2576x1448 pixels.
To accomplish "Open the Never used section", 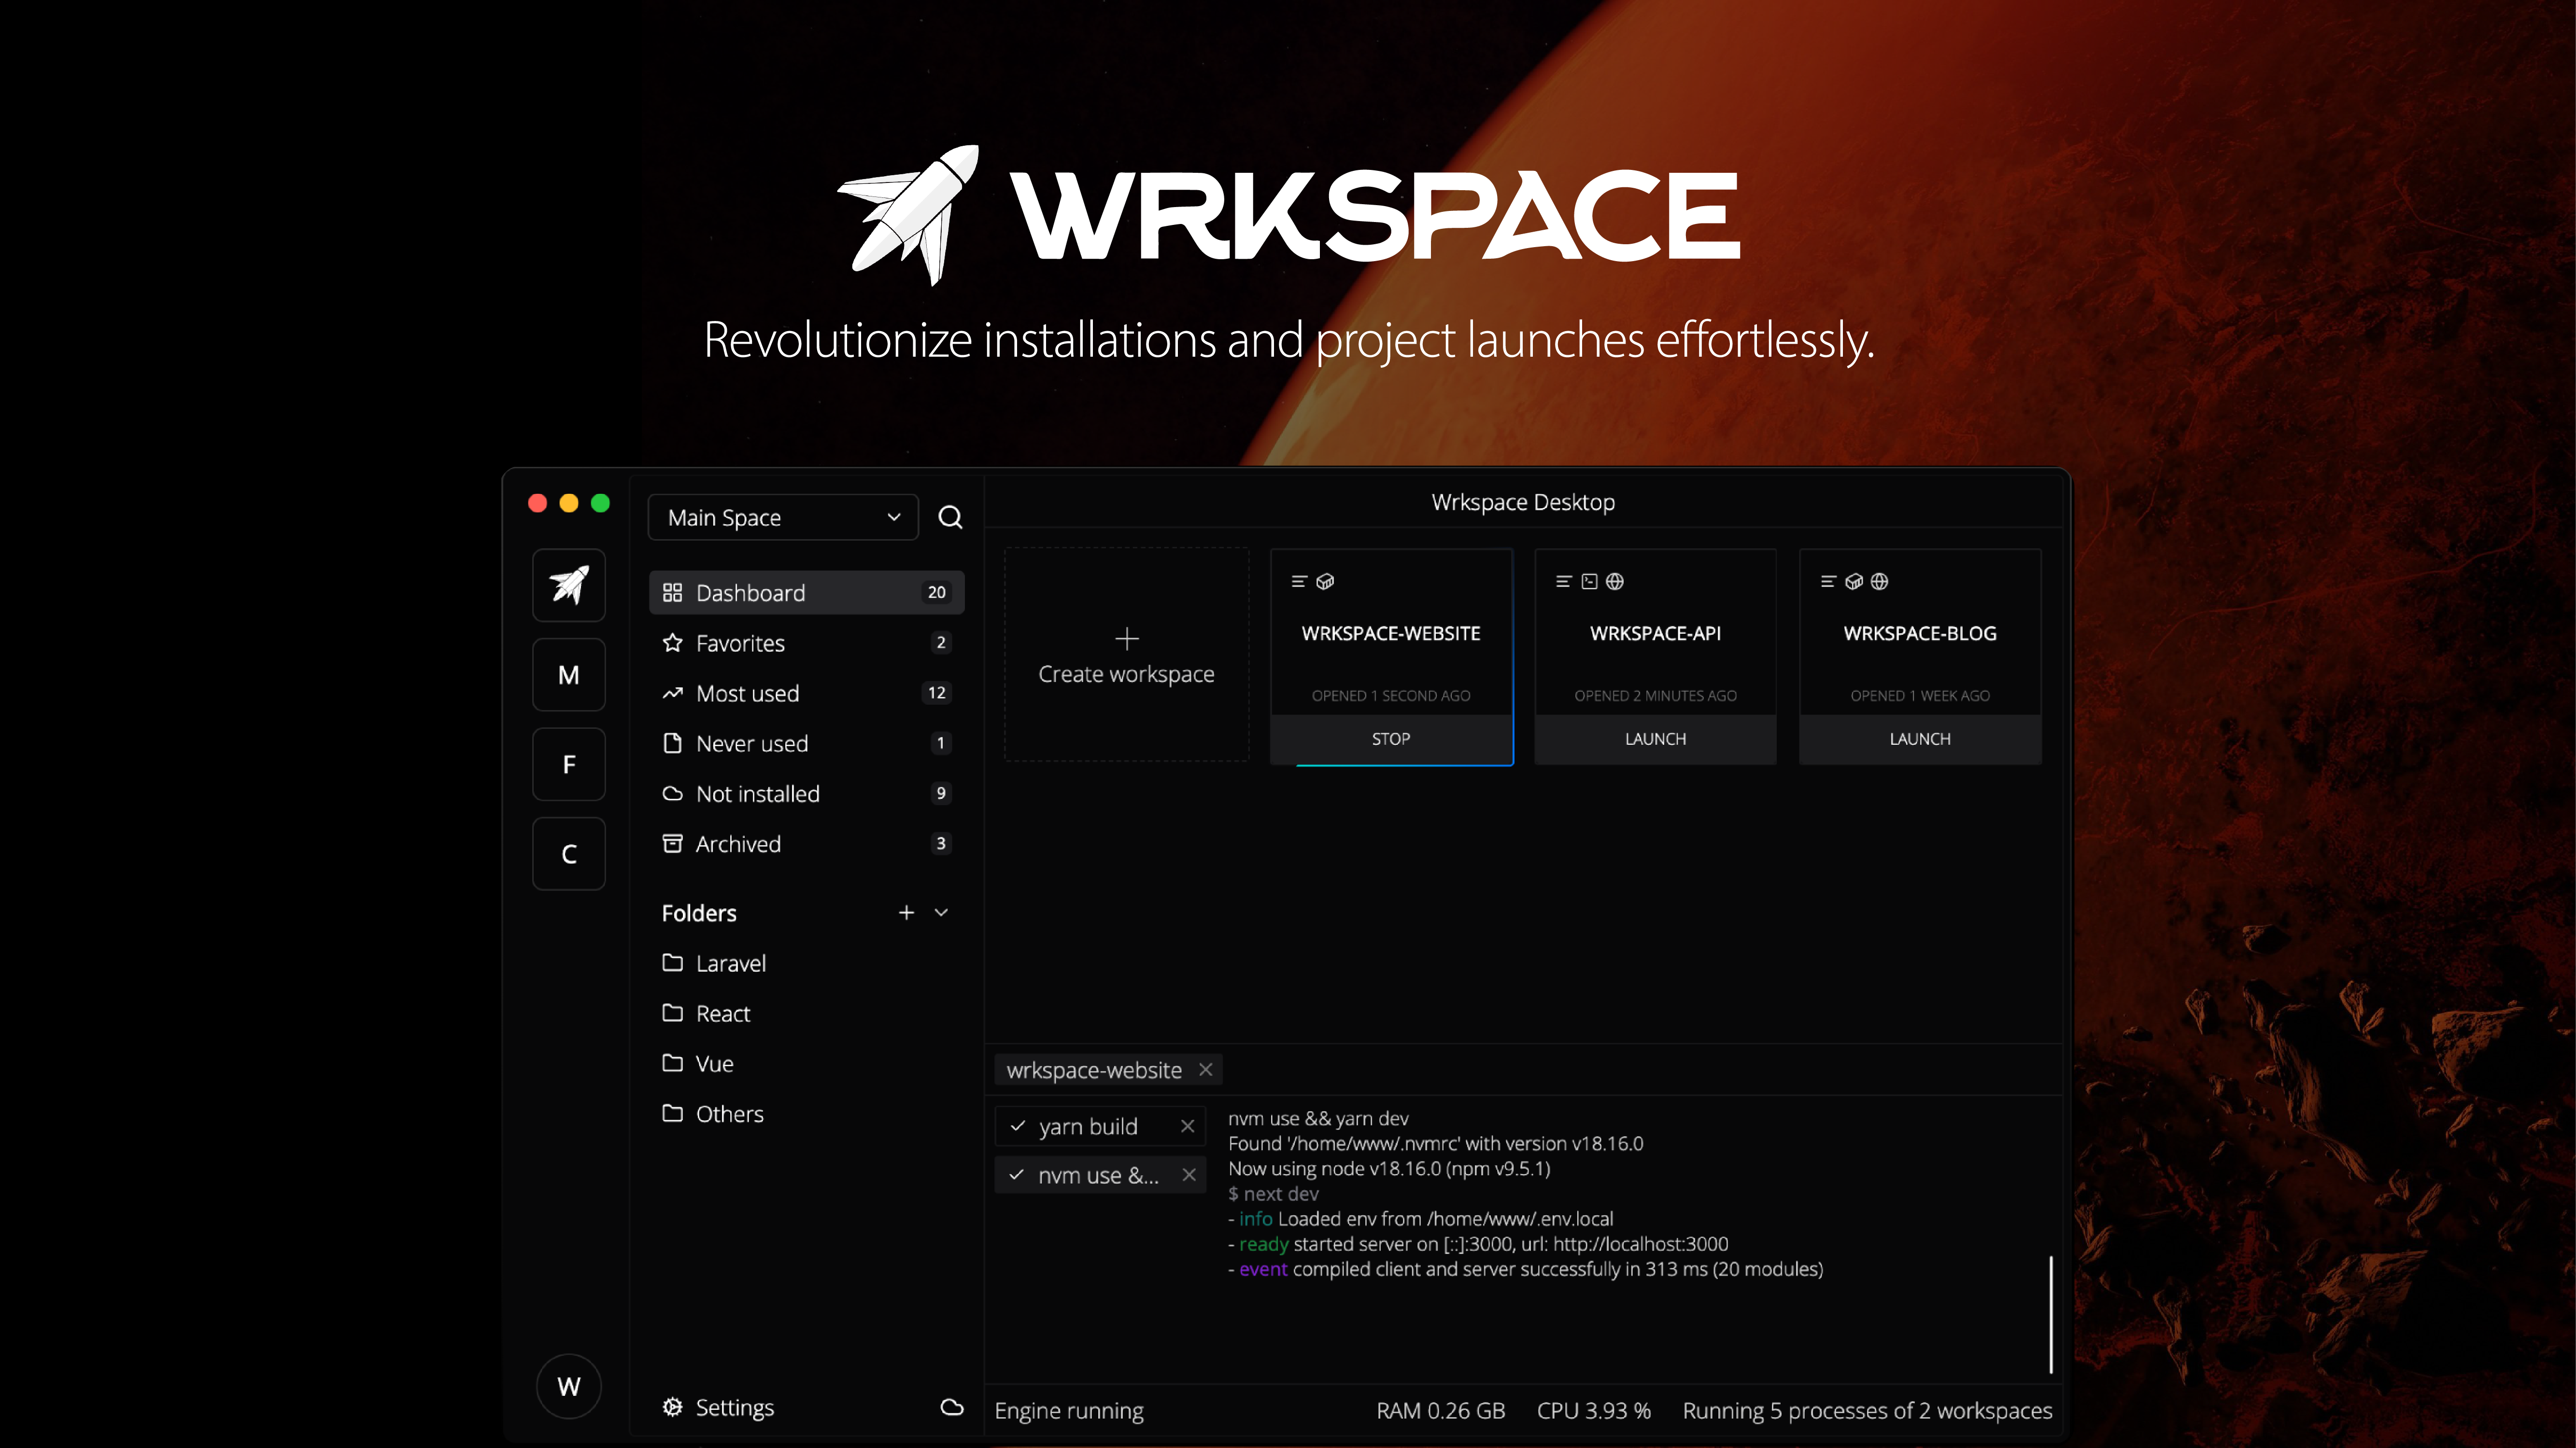I will (752, 743).
